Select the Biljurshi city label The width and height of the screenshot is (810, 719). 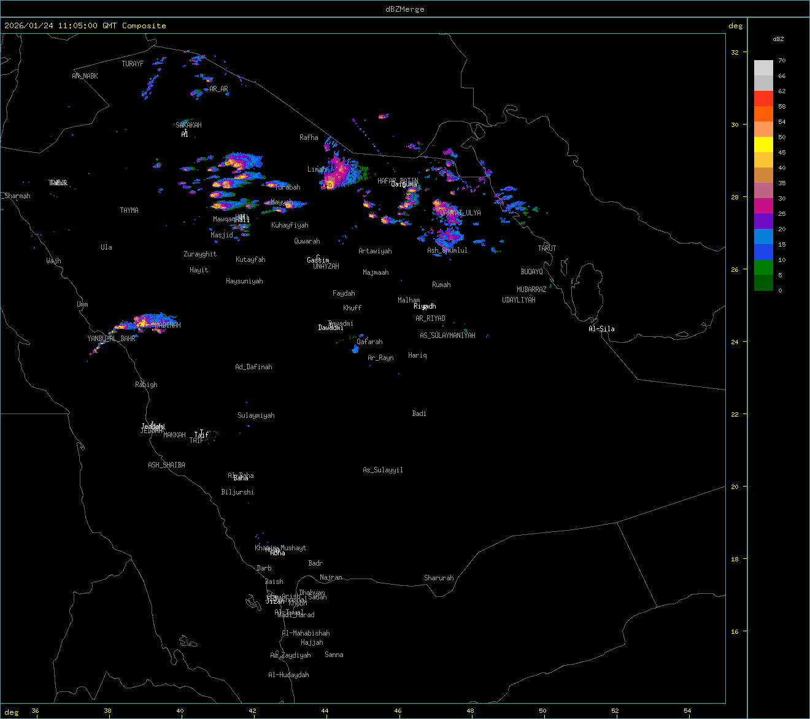point(237,492)
